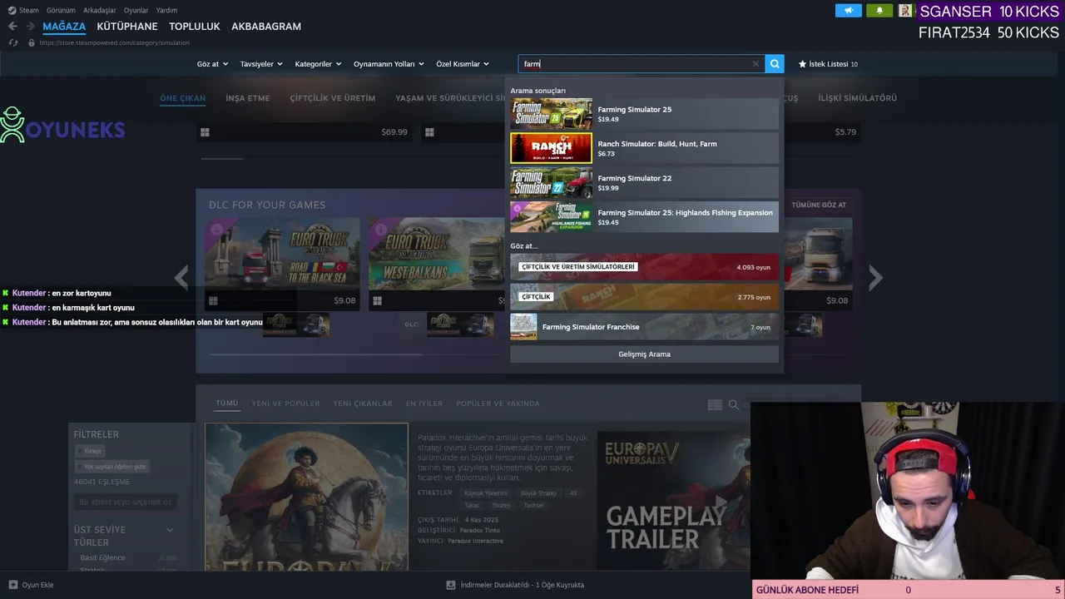This screenshot has width=1065, height=599.
Task: Browse ÇİFTÇİLİK VE ÜRETİM SİMÜLATÖRLERİ category suggestion
Action: pyautogui.click(x=645, y=267)
